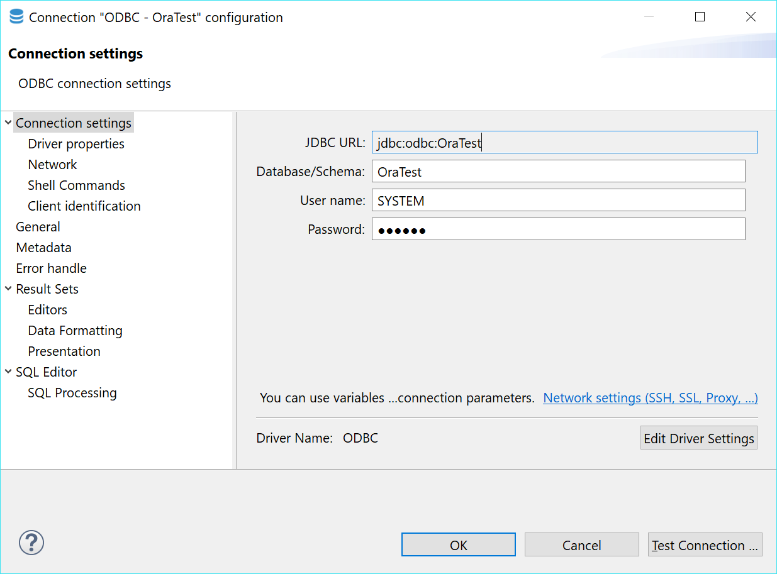Screen dimensions: 777x574
Task: Open the General settings page
Action: pyautogui.click(x=38, y=226)
